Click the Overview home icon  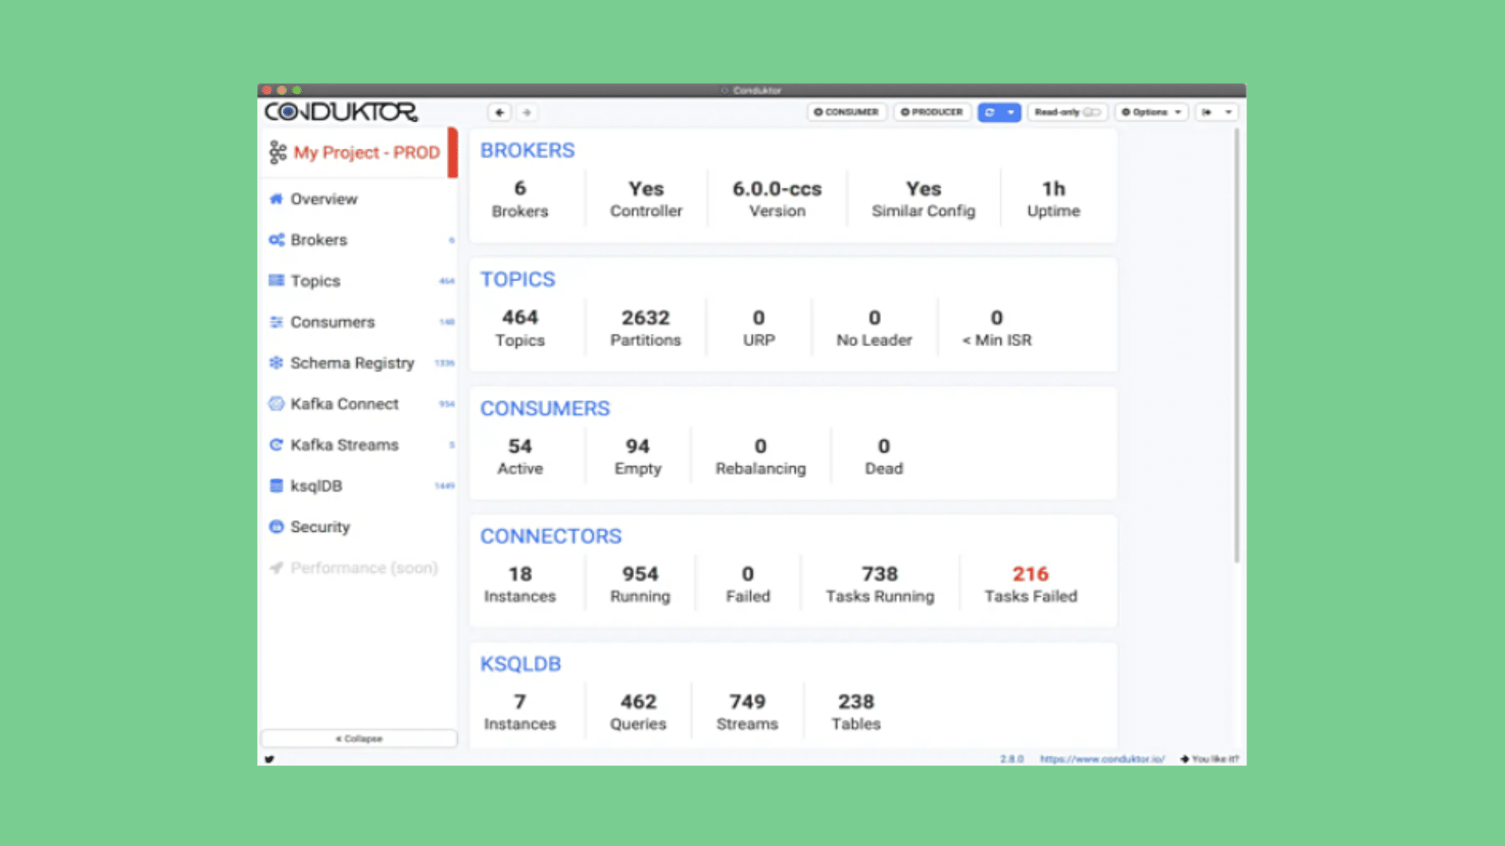[x=276, y=199]
